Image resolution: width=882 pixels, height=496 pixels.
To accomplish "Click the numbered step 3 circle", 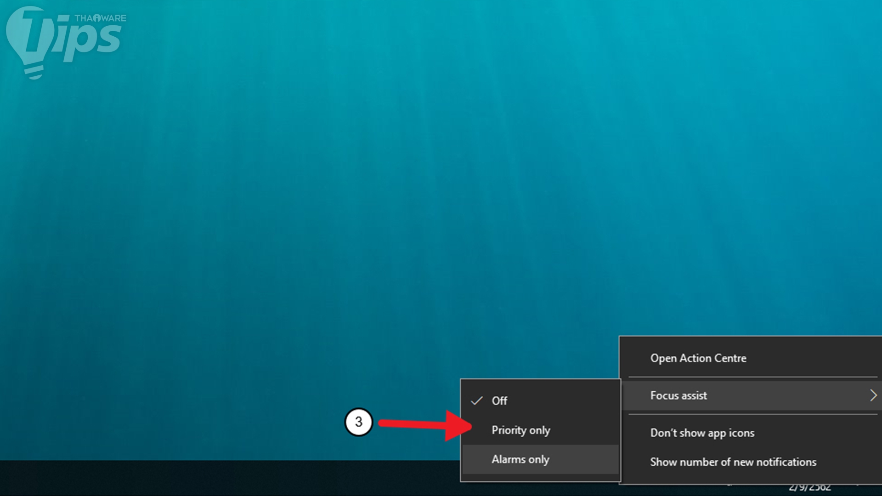I will point(358,422).
